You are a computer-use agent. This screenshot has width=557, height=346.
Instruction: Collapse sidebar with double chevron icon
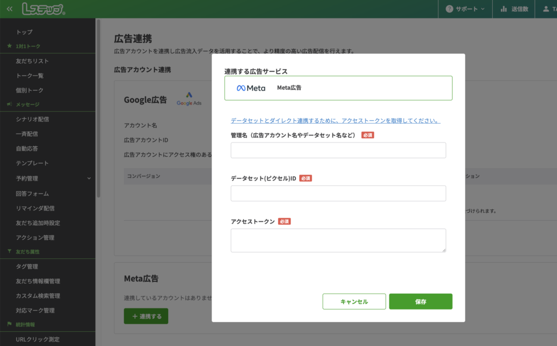tap(9, 9)
